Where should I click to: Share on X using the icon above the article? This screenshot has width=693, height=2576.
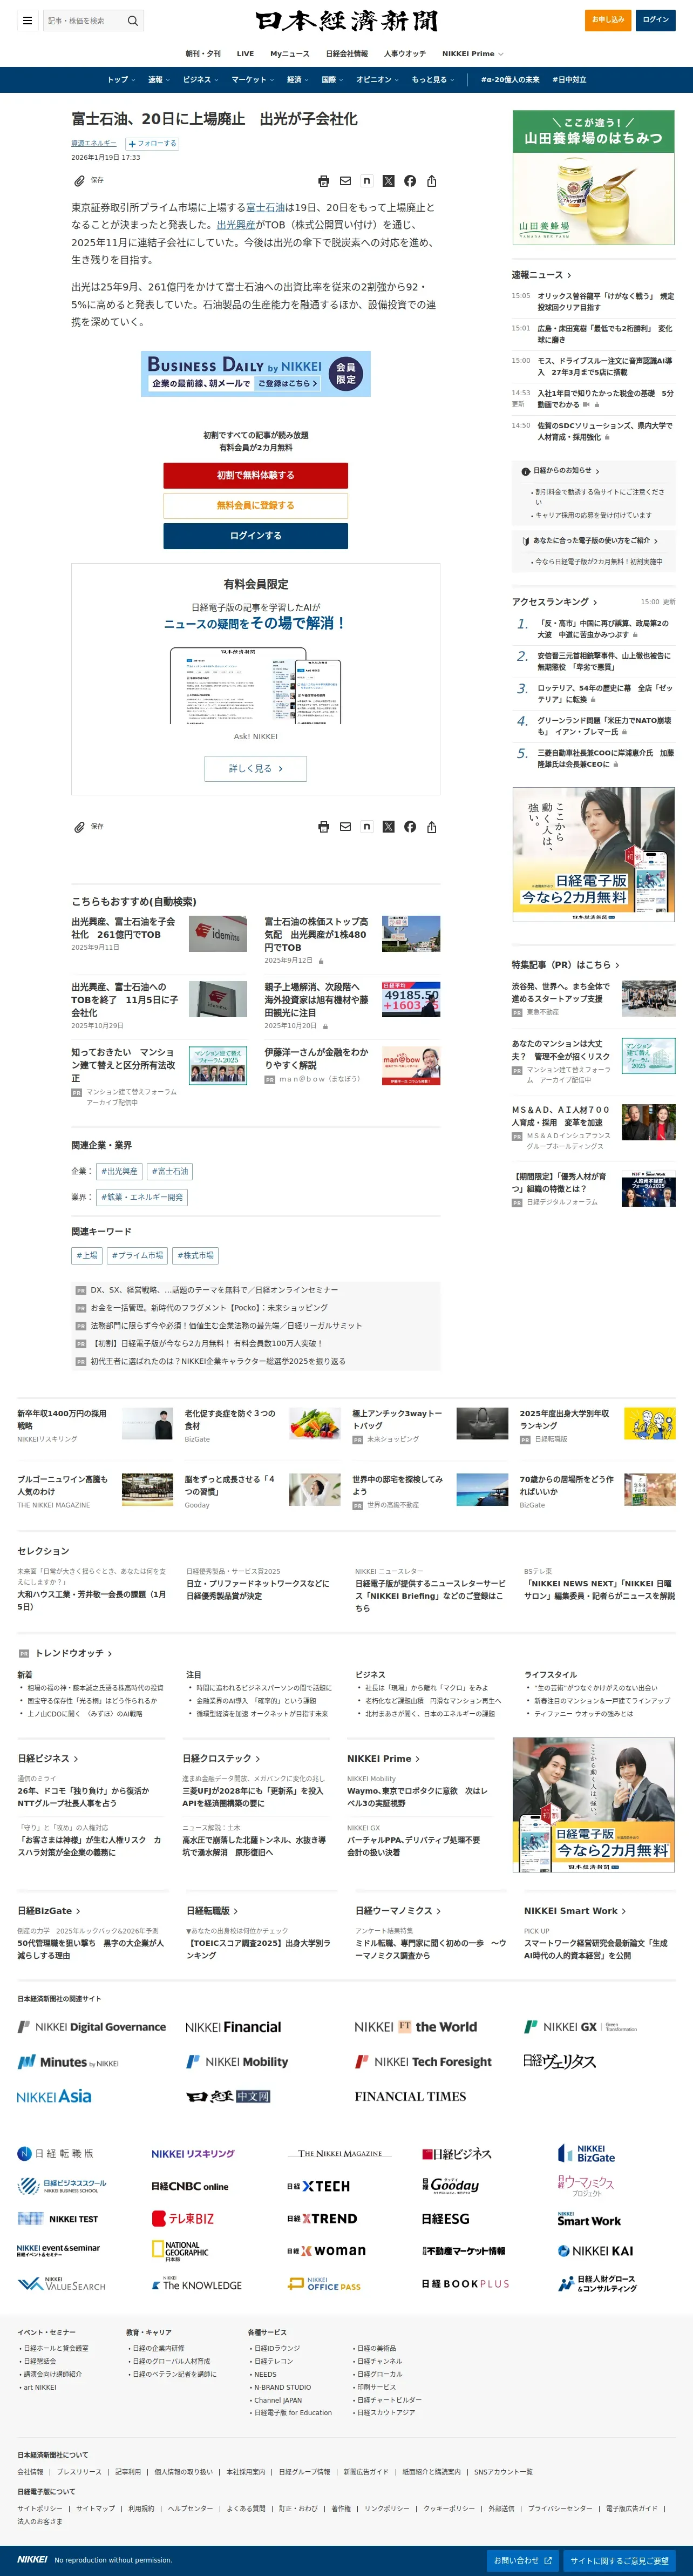pos(388,181)
